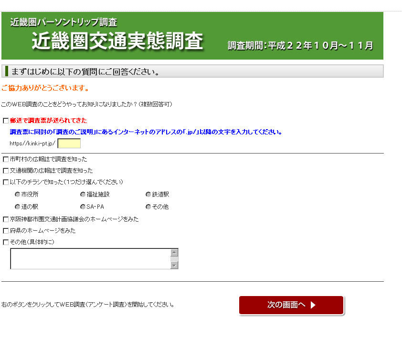The width and height of the screenshot is (402, 338).
Task: Tick the 府県のホームページをみた checkbox
Action: 6,231
